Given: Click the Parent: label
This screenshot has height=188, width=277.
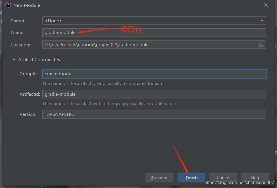Looking at the screenshot, I should [x=18, y=21].
